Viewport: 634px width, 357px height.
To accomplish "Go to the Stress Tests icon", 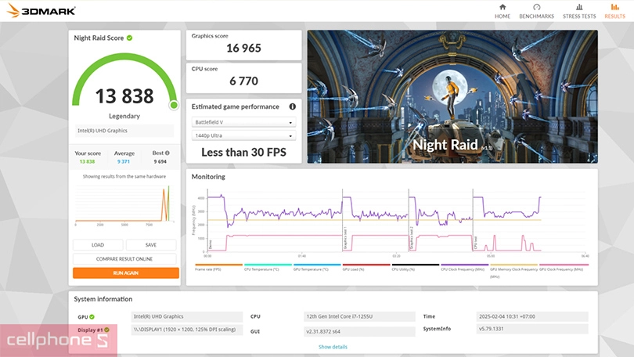I will coord(578,7).
